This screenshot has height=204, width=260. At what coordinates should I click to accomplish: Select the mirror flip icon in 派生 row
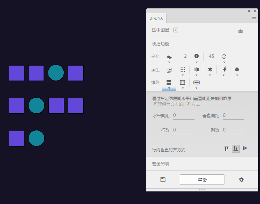coord(196,69)
